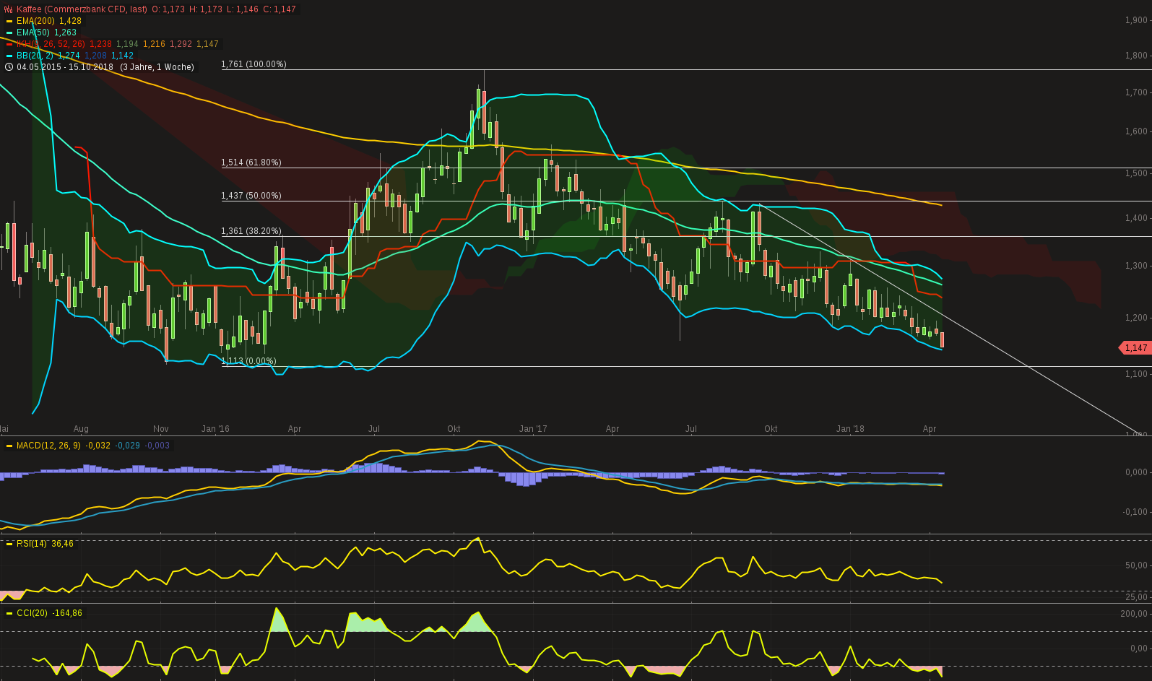Click the red 1,147 current price tag
The width and height of the screenshot is (1152, 681).
1134,348
